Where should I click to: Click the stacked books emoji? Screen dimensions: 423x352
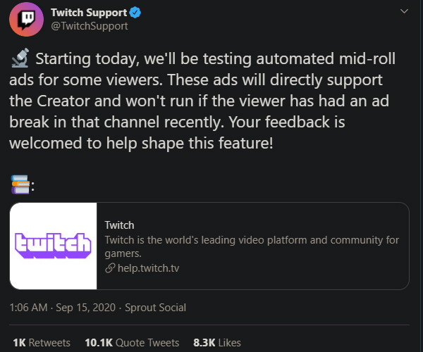tap(20, 184)
